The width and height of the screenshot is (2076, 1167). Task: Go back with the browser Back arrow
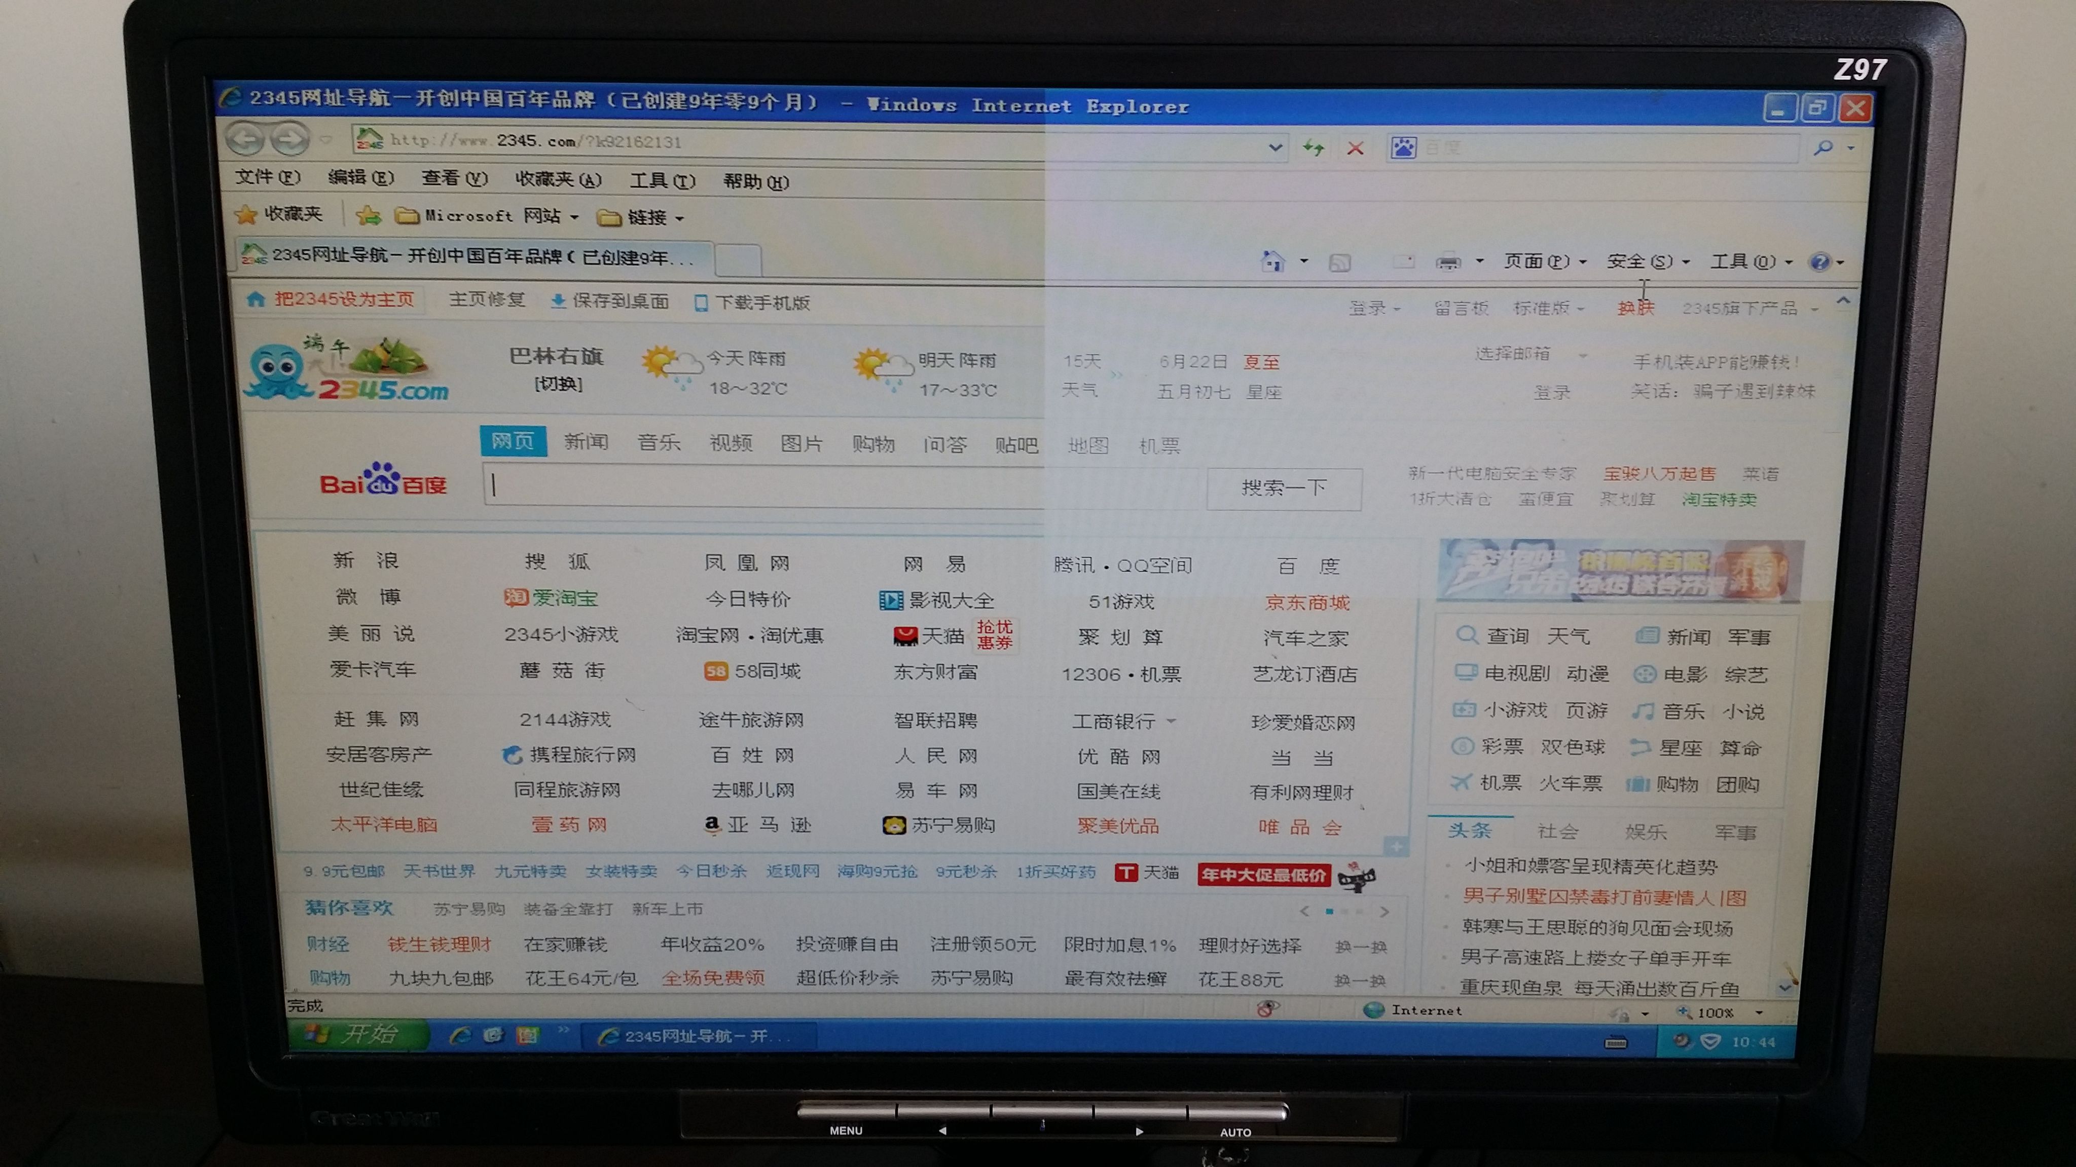(x=245, y=139)
